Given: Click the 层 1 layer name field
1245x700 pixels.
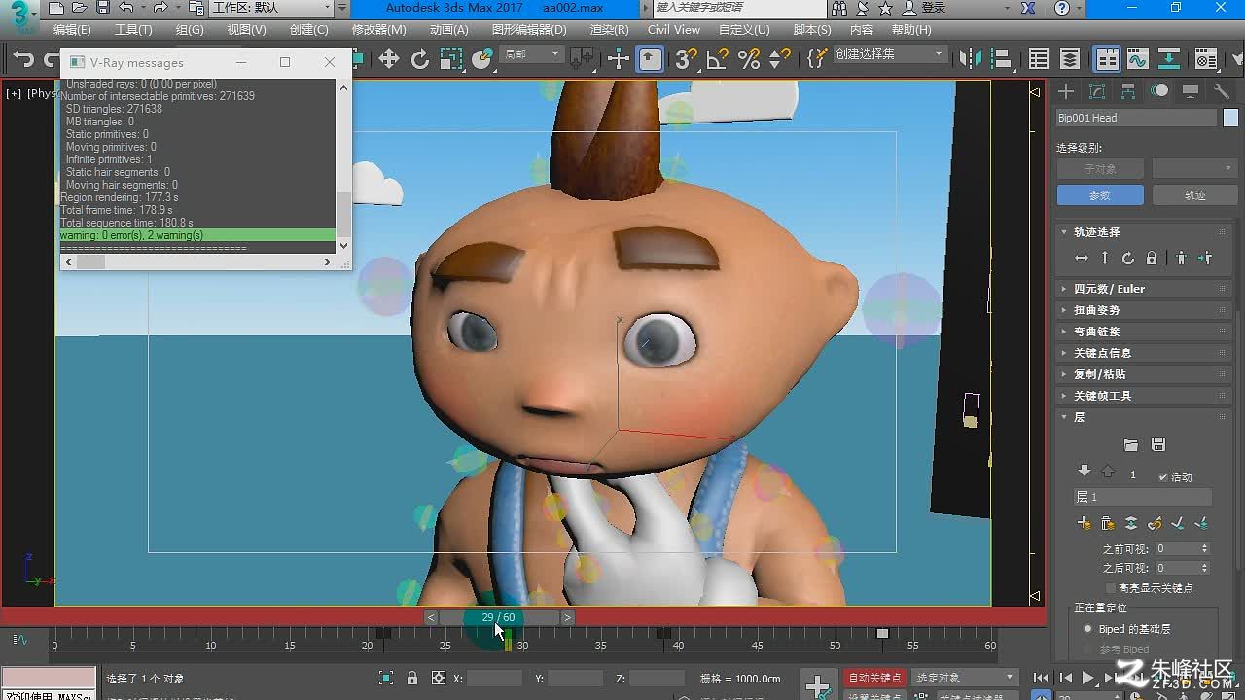Looking at the screenshot, I should pyautogui.click(x=1142, y=497).
